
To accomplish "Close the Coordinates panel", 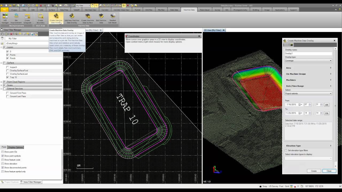I will pos(199,36).
